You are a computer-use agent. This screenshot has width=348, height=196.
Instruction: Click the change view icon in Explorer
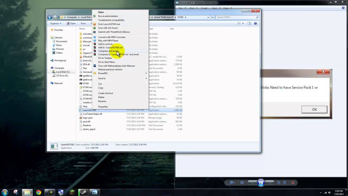[x=239, y=23]
